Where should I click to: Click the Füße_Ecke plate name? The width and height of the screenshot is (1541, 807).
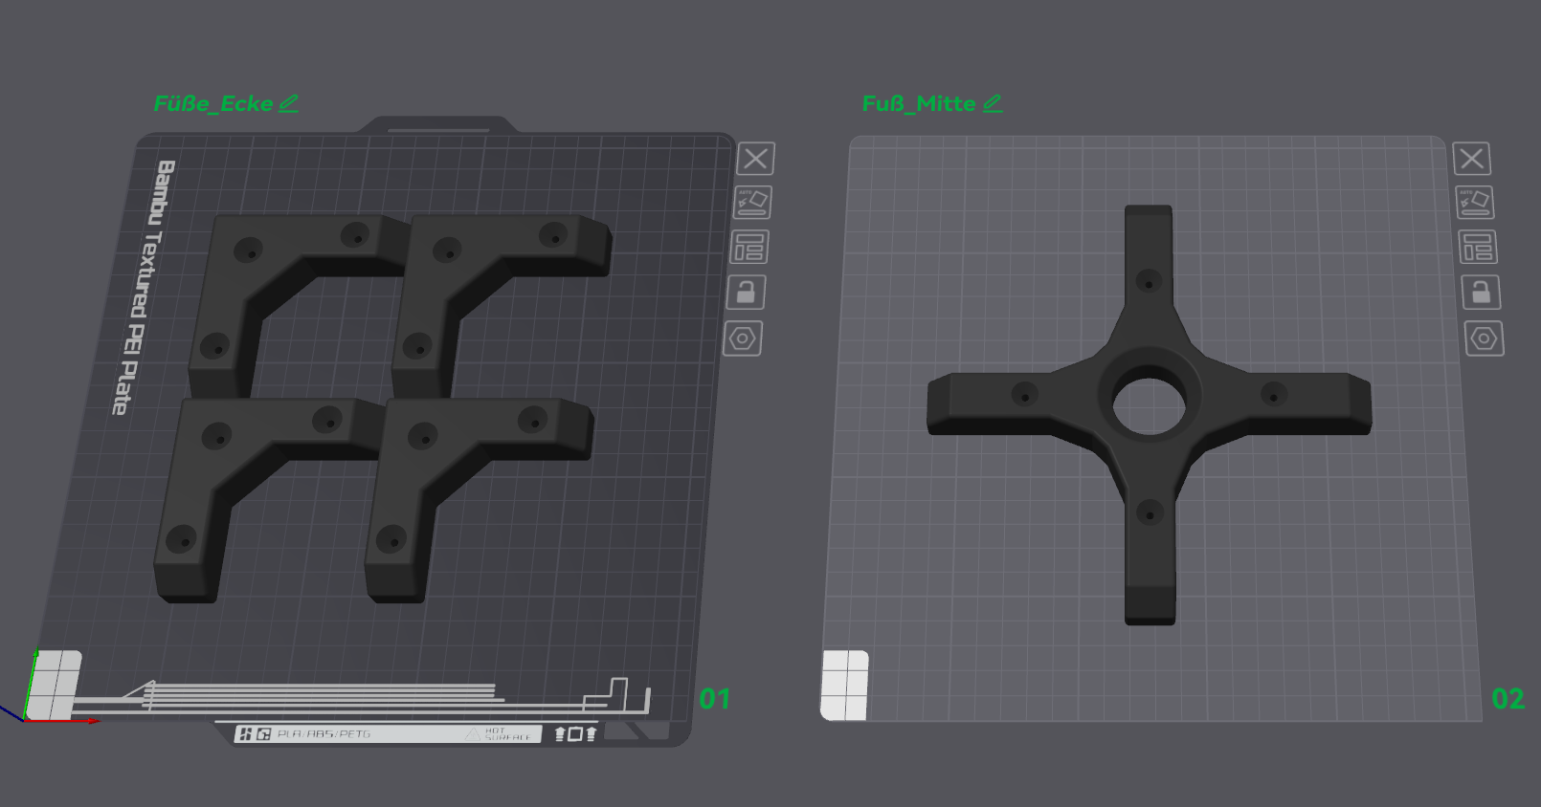coord(213,103)
